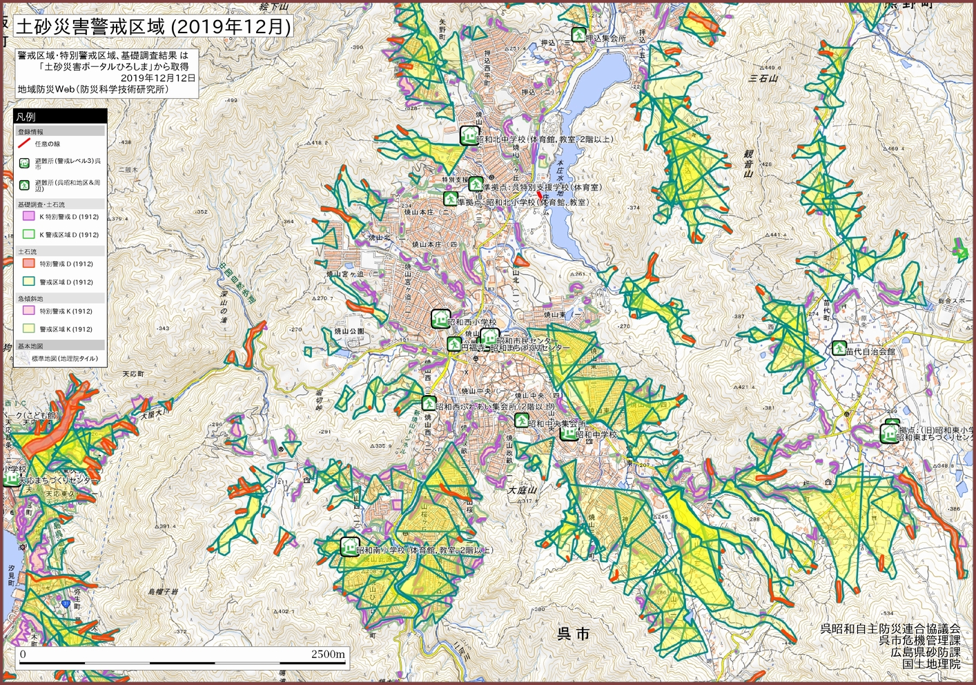Click the 昭和中学校 shelter house icon
This screenshot has height=685, width=976.
click(x=568, y=433)
